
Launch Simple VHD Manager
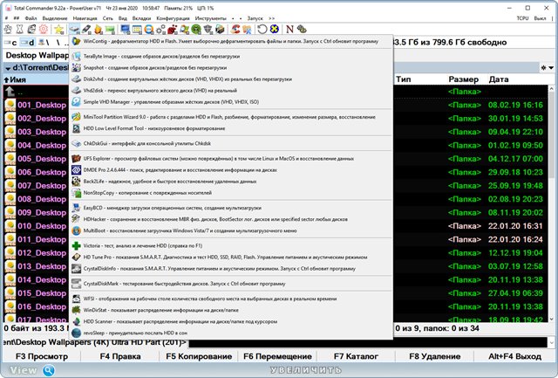click(x=231, y=102)
